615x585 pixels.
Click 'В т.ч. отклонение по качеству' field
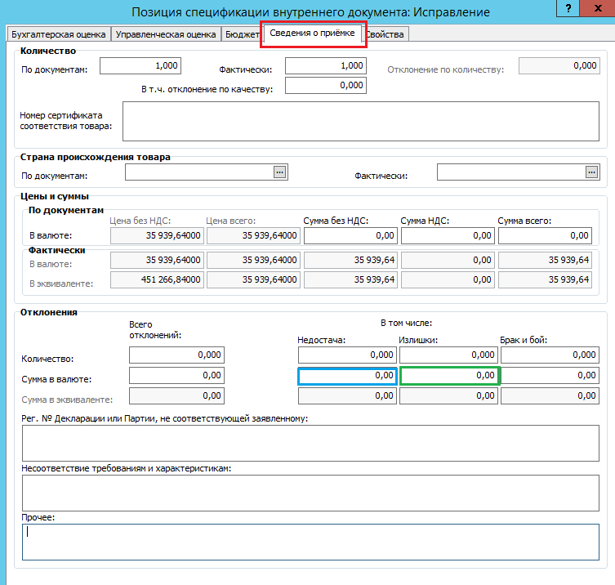(325, 85)
